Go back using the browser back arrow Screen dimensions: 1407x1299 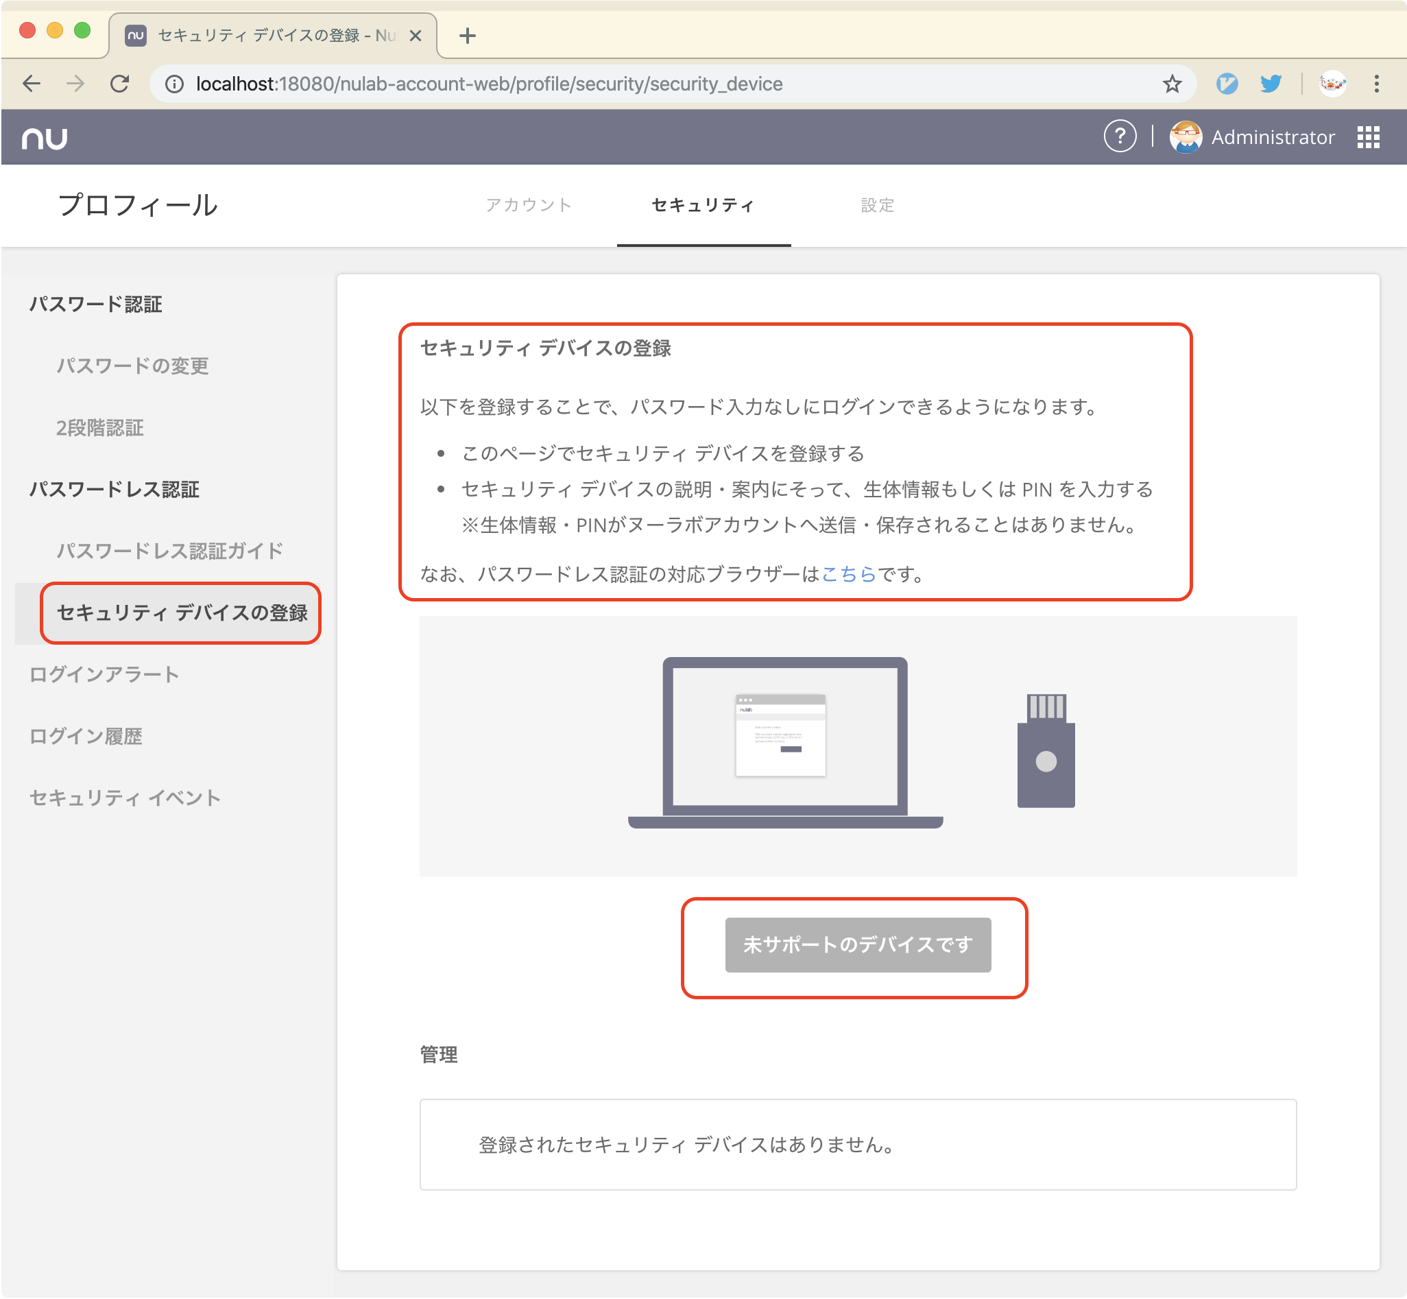click(x=31, y=83)
